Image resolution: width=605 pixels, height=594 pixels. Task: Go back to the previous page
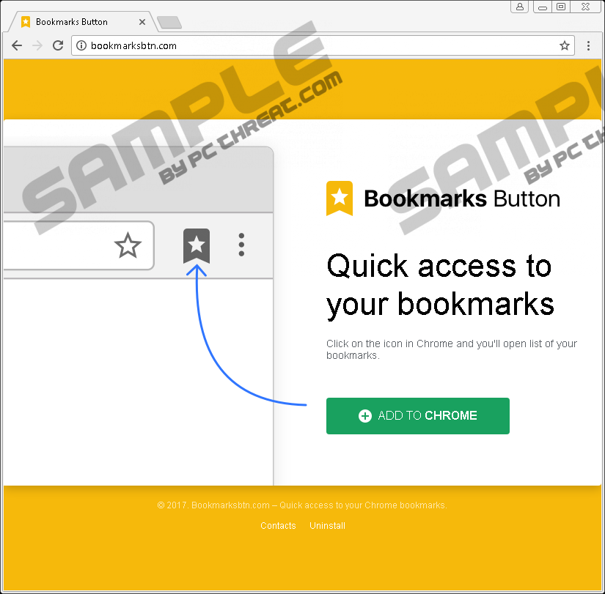coord(17,45)
